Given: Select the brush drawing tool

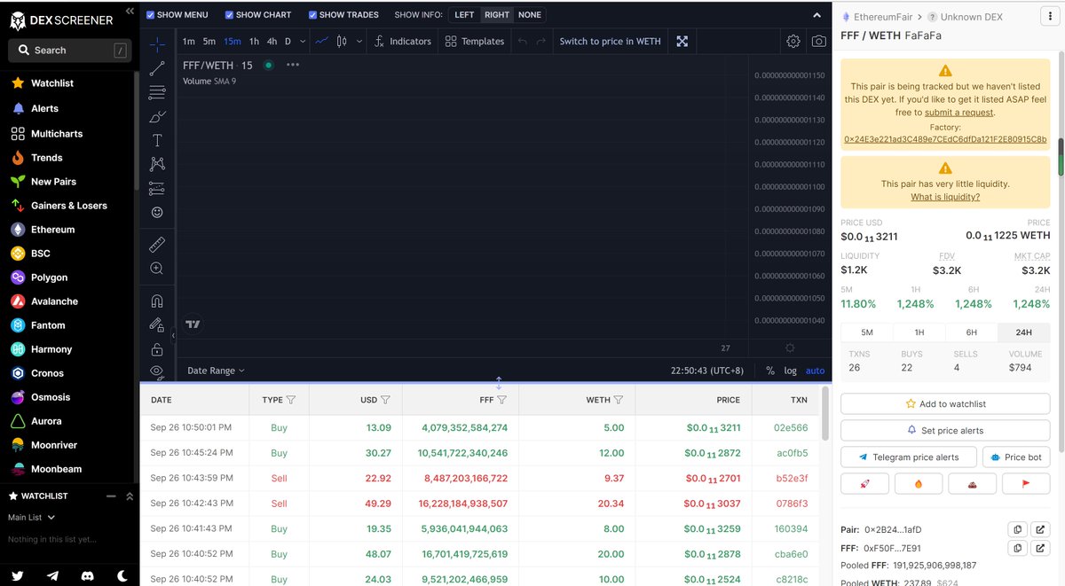Looking at the screenshot, I should [157, 116].
